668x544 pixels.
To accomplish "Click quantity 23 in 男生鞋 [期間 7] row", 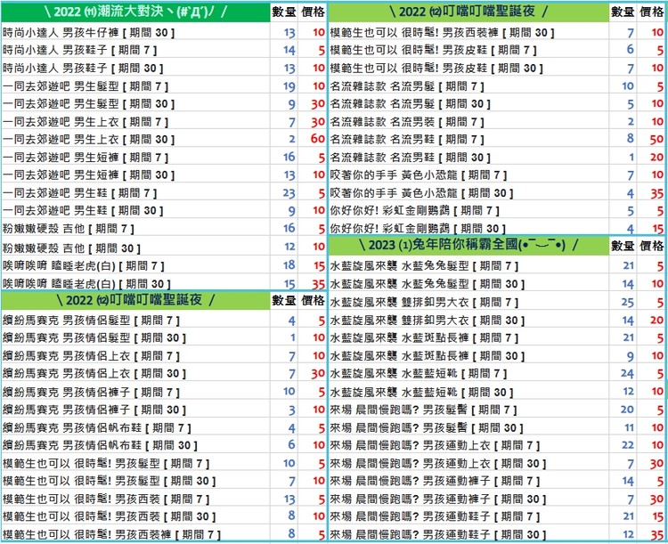I will click(x=289, y=193).
